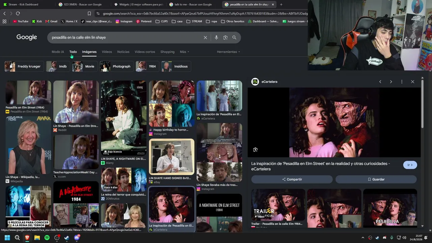
Task: Reload the current page
Action: point(18,13)
